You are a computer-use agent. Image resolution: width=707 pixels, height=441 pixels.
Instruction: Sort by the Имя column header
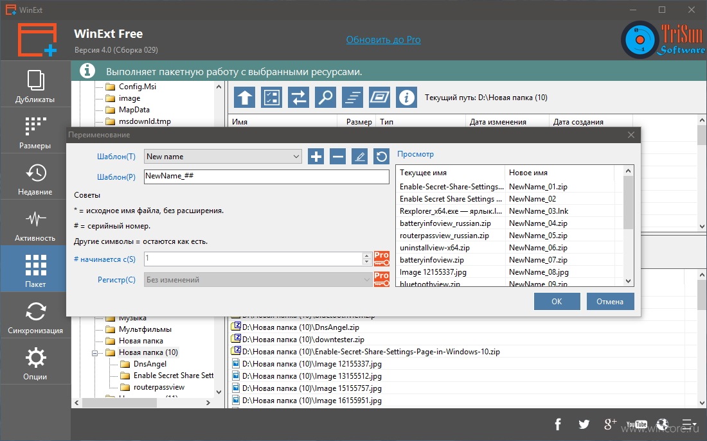283,121
